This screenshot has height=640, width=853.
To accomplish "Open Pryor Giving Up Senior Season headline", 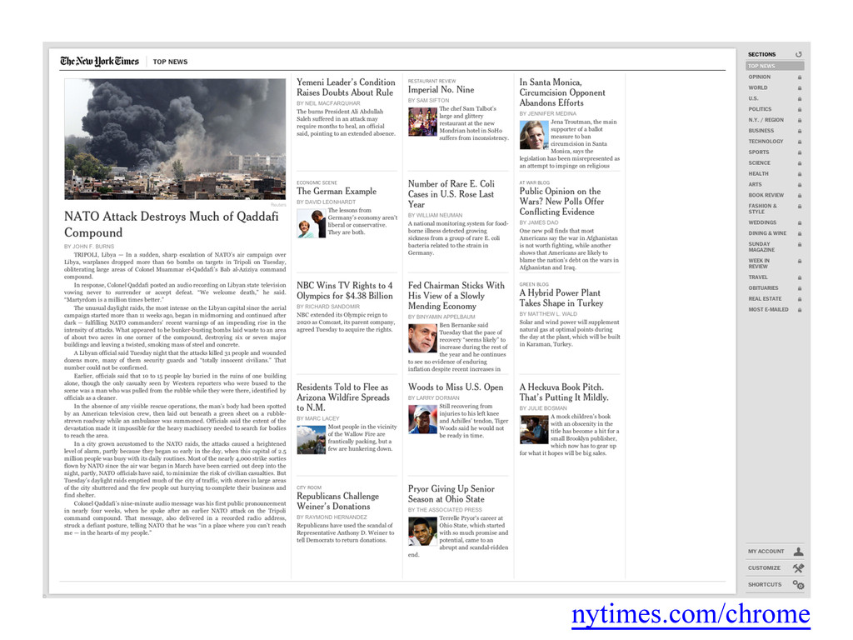I will coord(451,493).
